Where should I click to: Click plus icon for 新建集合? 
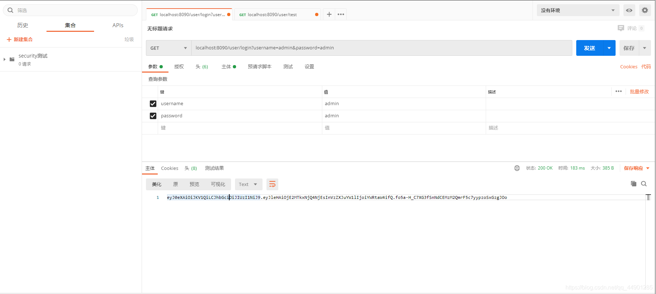coord(9,39)
